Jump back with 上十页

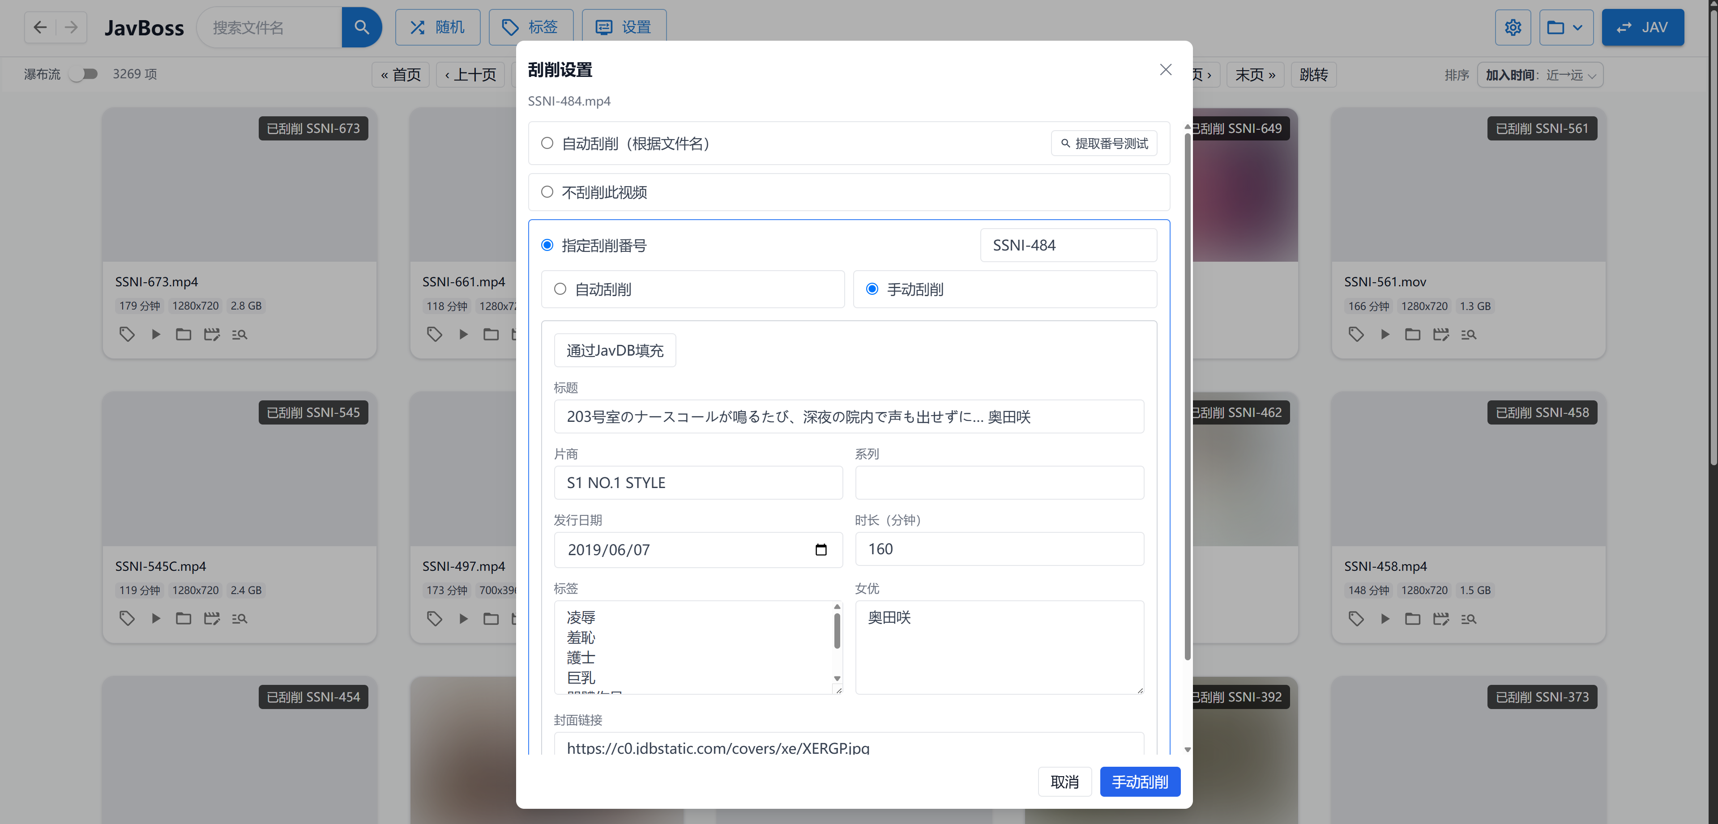(x=471, y=75)
